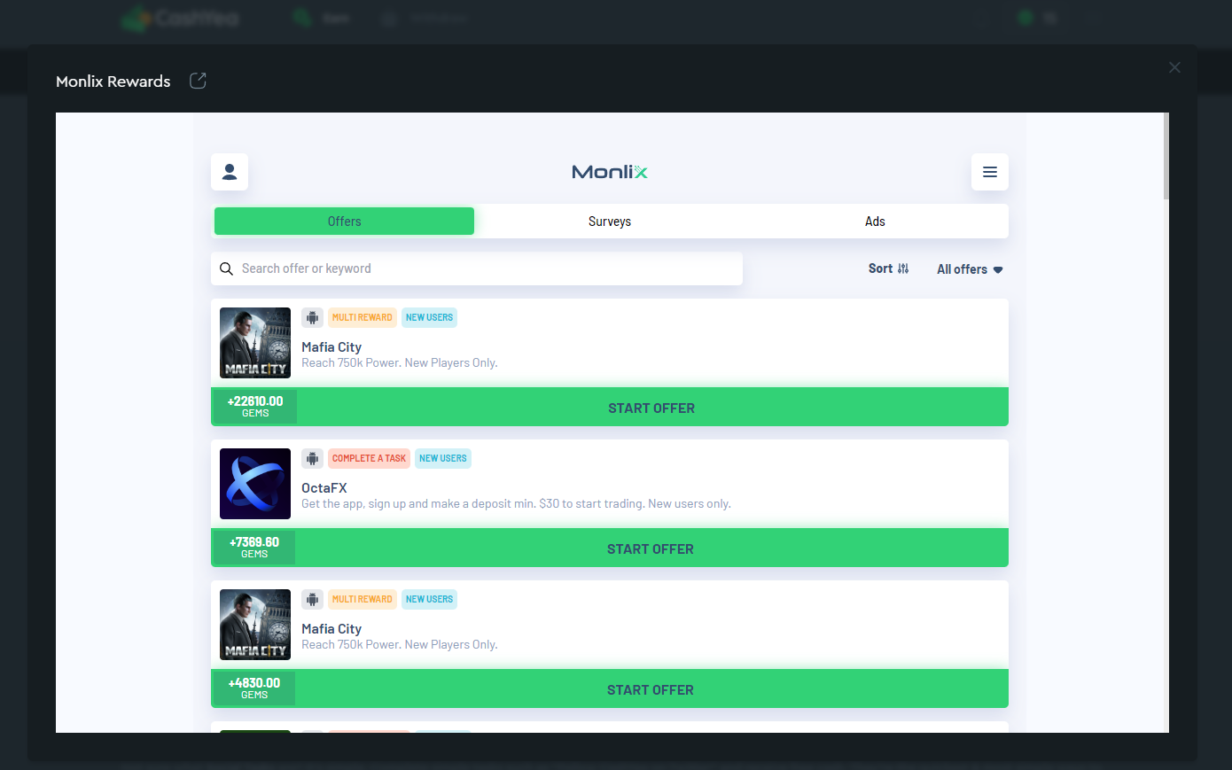This screenshot has height=770, width=1232.
Task: Open the OctaFX app thumbnail
Action: (255, 484)
